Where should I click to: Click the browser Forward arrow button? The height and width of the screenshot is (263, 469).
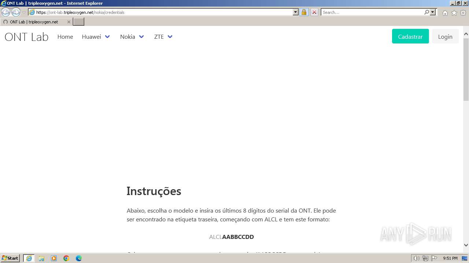pyautogui.click(x=16, y=12)
